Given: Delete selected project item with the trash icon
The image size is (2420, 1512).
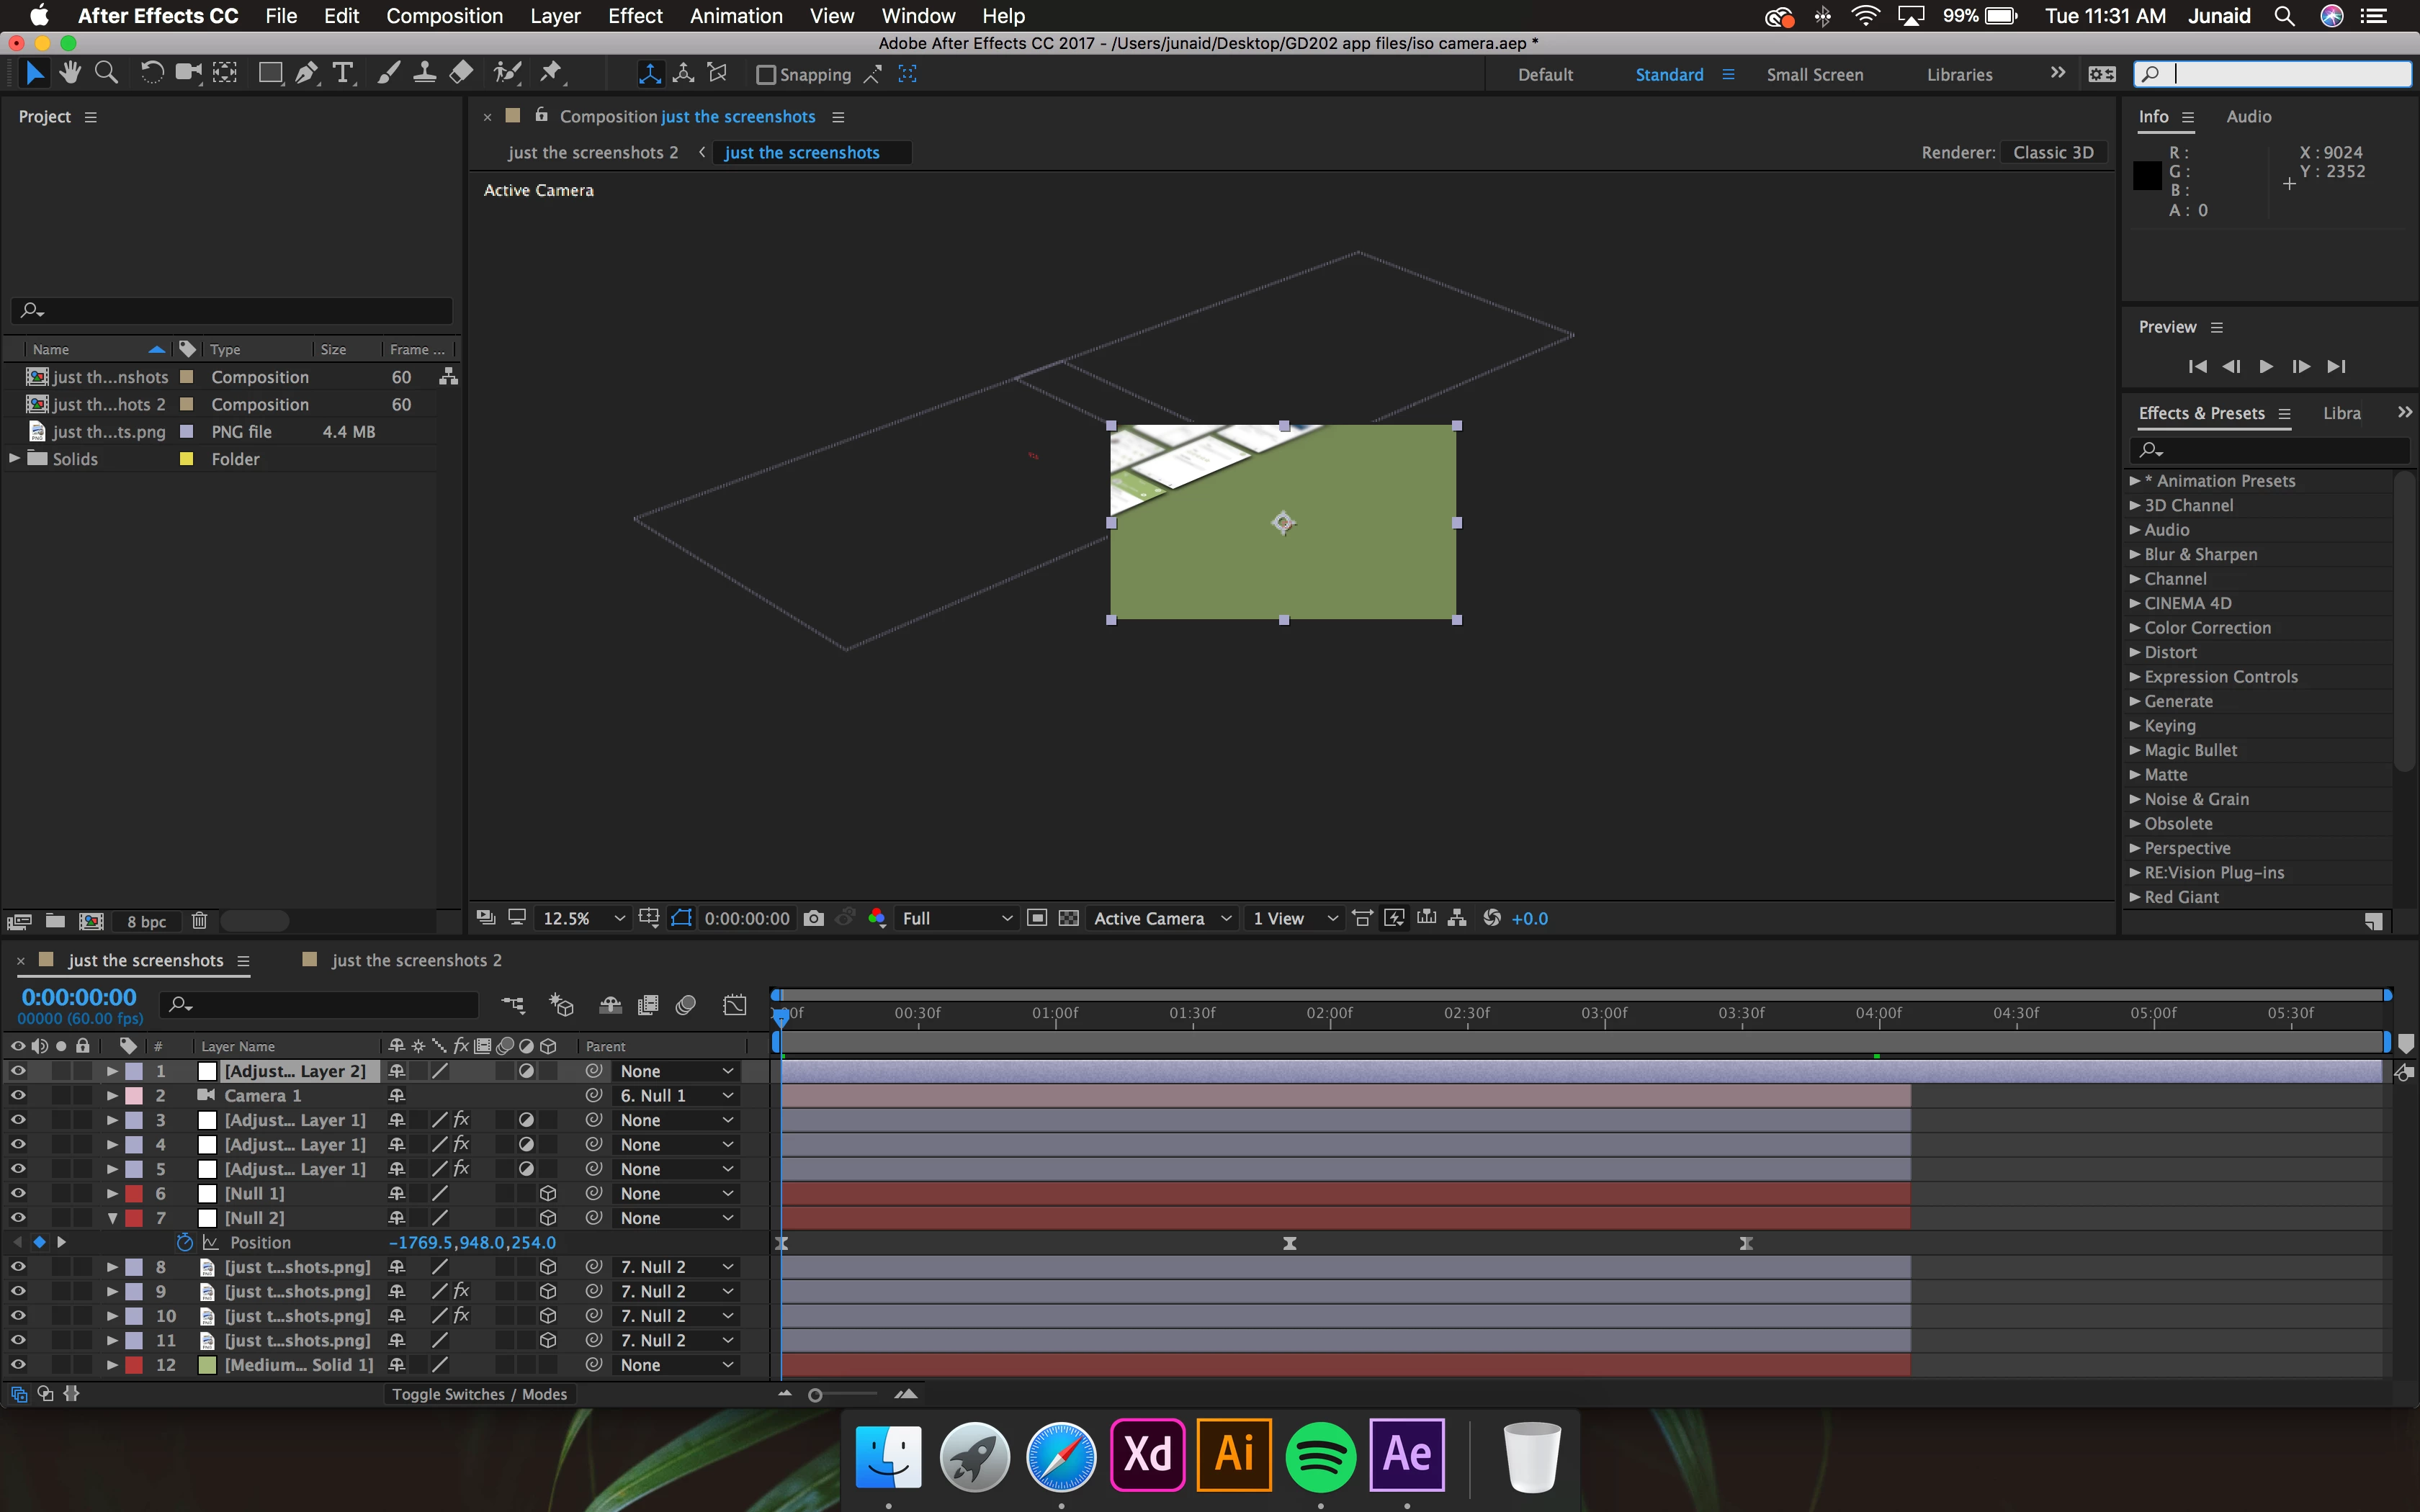Looking at the screenshot, I should point(199,921).
